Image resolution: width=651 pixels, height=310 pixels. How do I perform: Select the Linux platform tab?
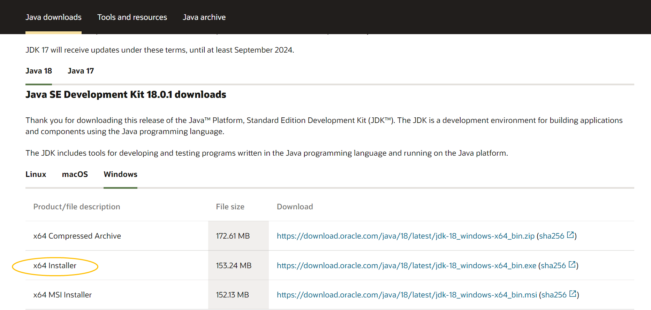point(36,175)
